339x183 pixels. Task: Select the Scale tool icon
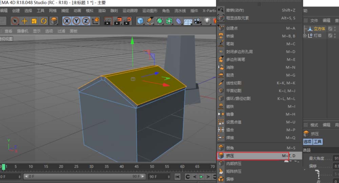[x=34, y=21]
